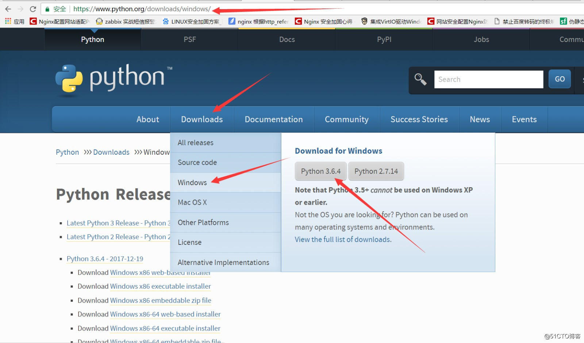584x343 pixels.
Task: Open the Events navigation menu
Action: click(x=524, y=119)
